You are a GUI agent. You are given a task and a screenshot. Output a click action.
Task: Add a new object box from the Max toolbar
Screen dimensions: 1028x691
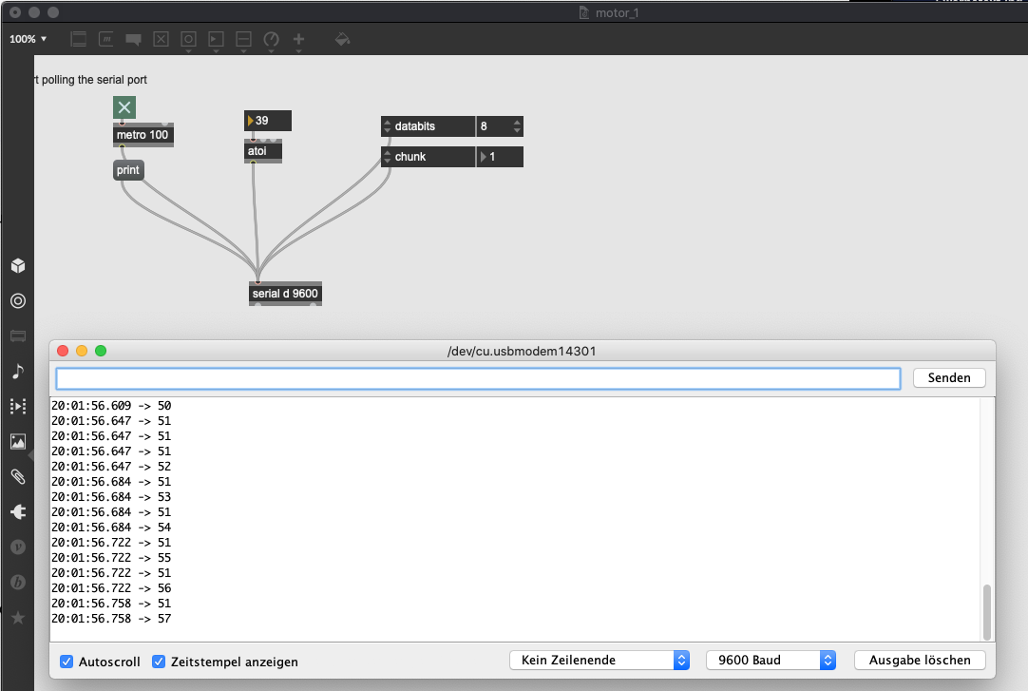click(78, 39)
